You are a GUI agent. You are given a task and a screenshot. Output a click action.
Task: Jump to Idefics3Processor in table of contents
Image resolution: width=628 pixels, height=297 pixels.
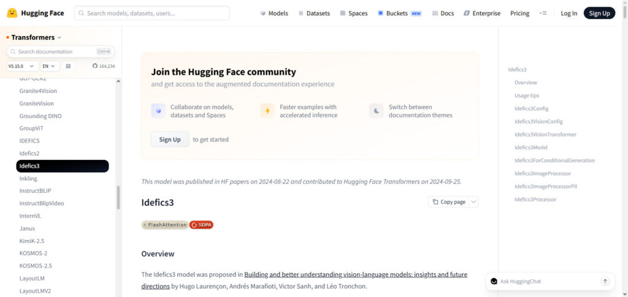click(x=535, y=199)
